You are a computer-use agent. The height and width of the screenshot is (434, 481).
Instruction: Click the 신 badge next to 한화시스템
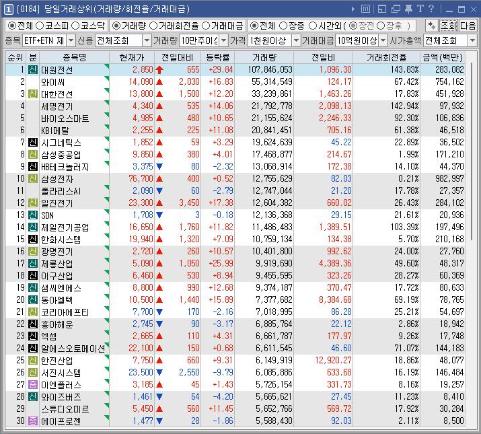tap(33, 239)
